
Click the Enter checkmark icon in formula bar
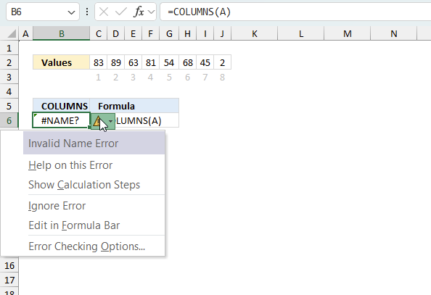(121, 12)
